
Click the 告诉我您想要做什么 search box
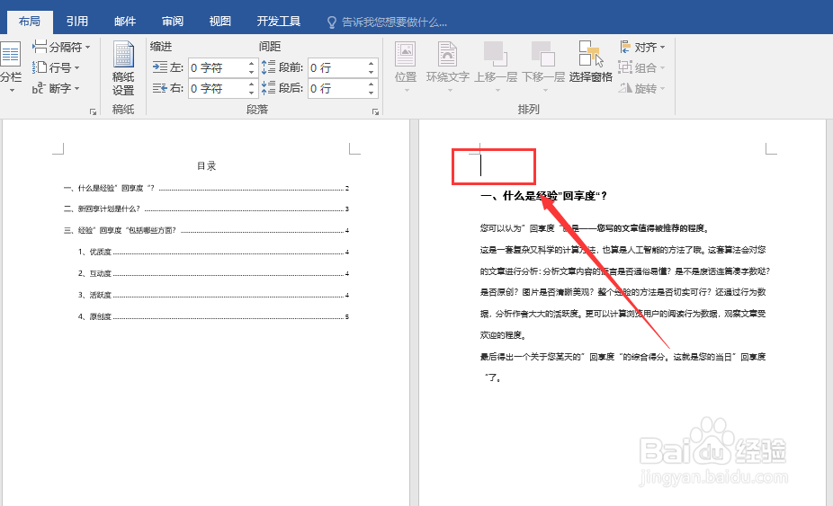click(x=394, y=22)
